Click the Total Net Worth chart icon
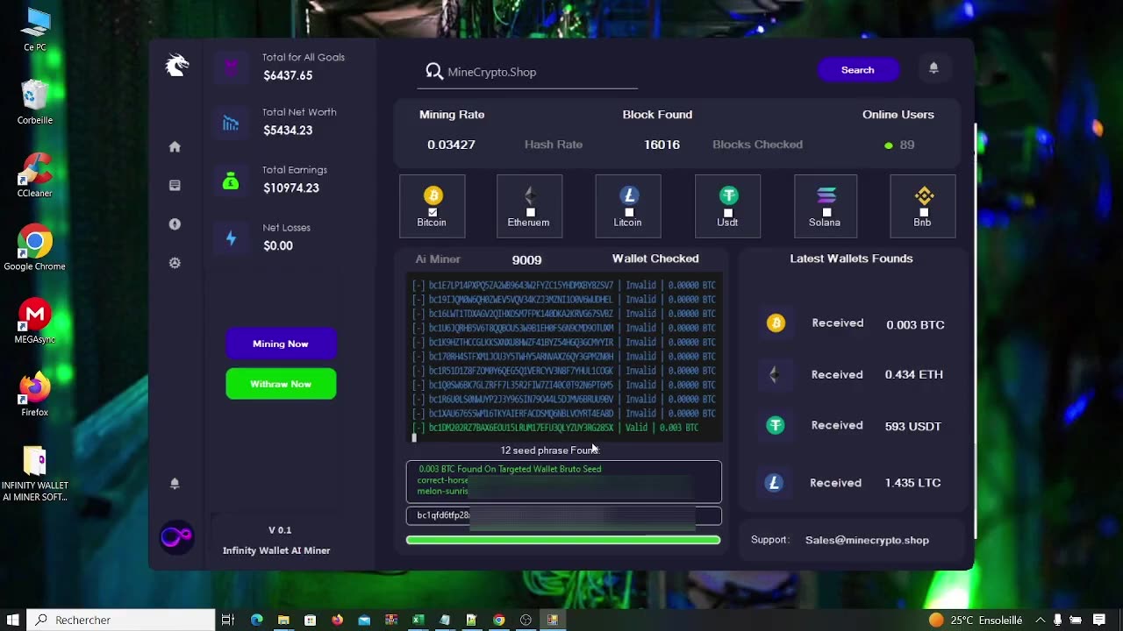Screen dimensions: 1123x631 coord(231,124)
